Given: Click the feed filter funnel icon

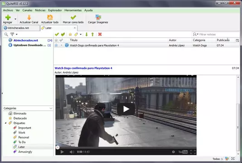Looking at the screenshot, I should pyautogui.click(x=12, y=34).
